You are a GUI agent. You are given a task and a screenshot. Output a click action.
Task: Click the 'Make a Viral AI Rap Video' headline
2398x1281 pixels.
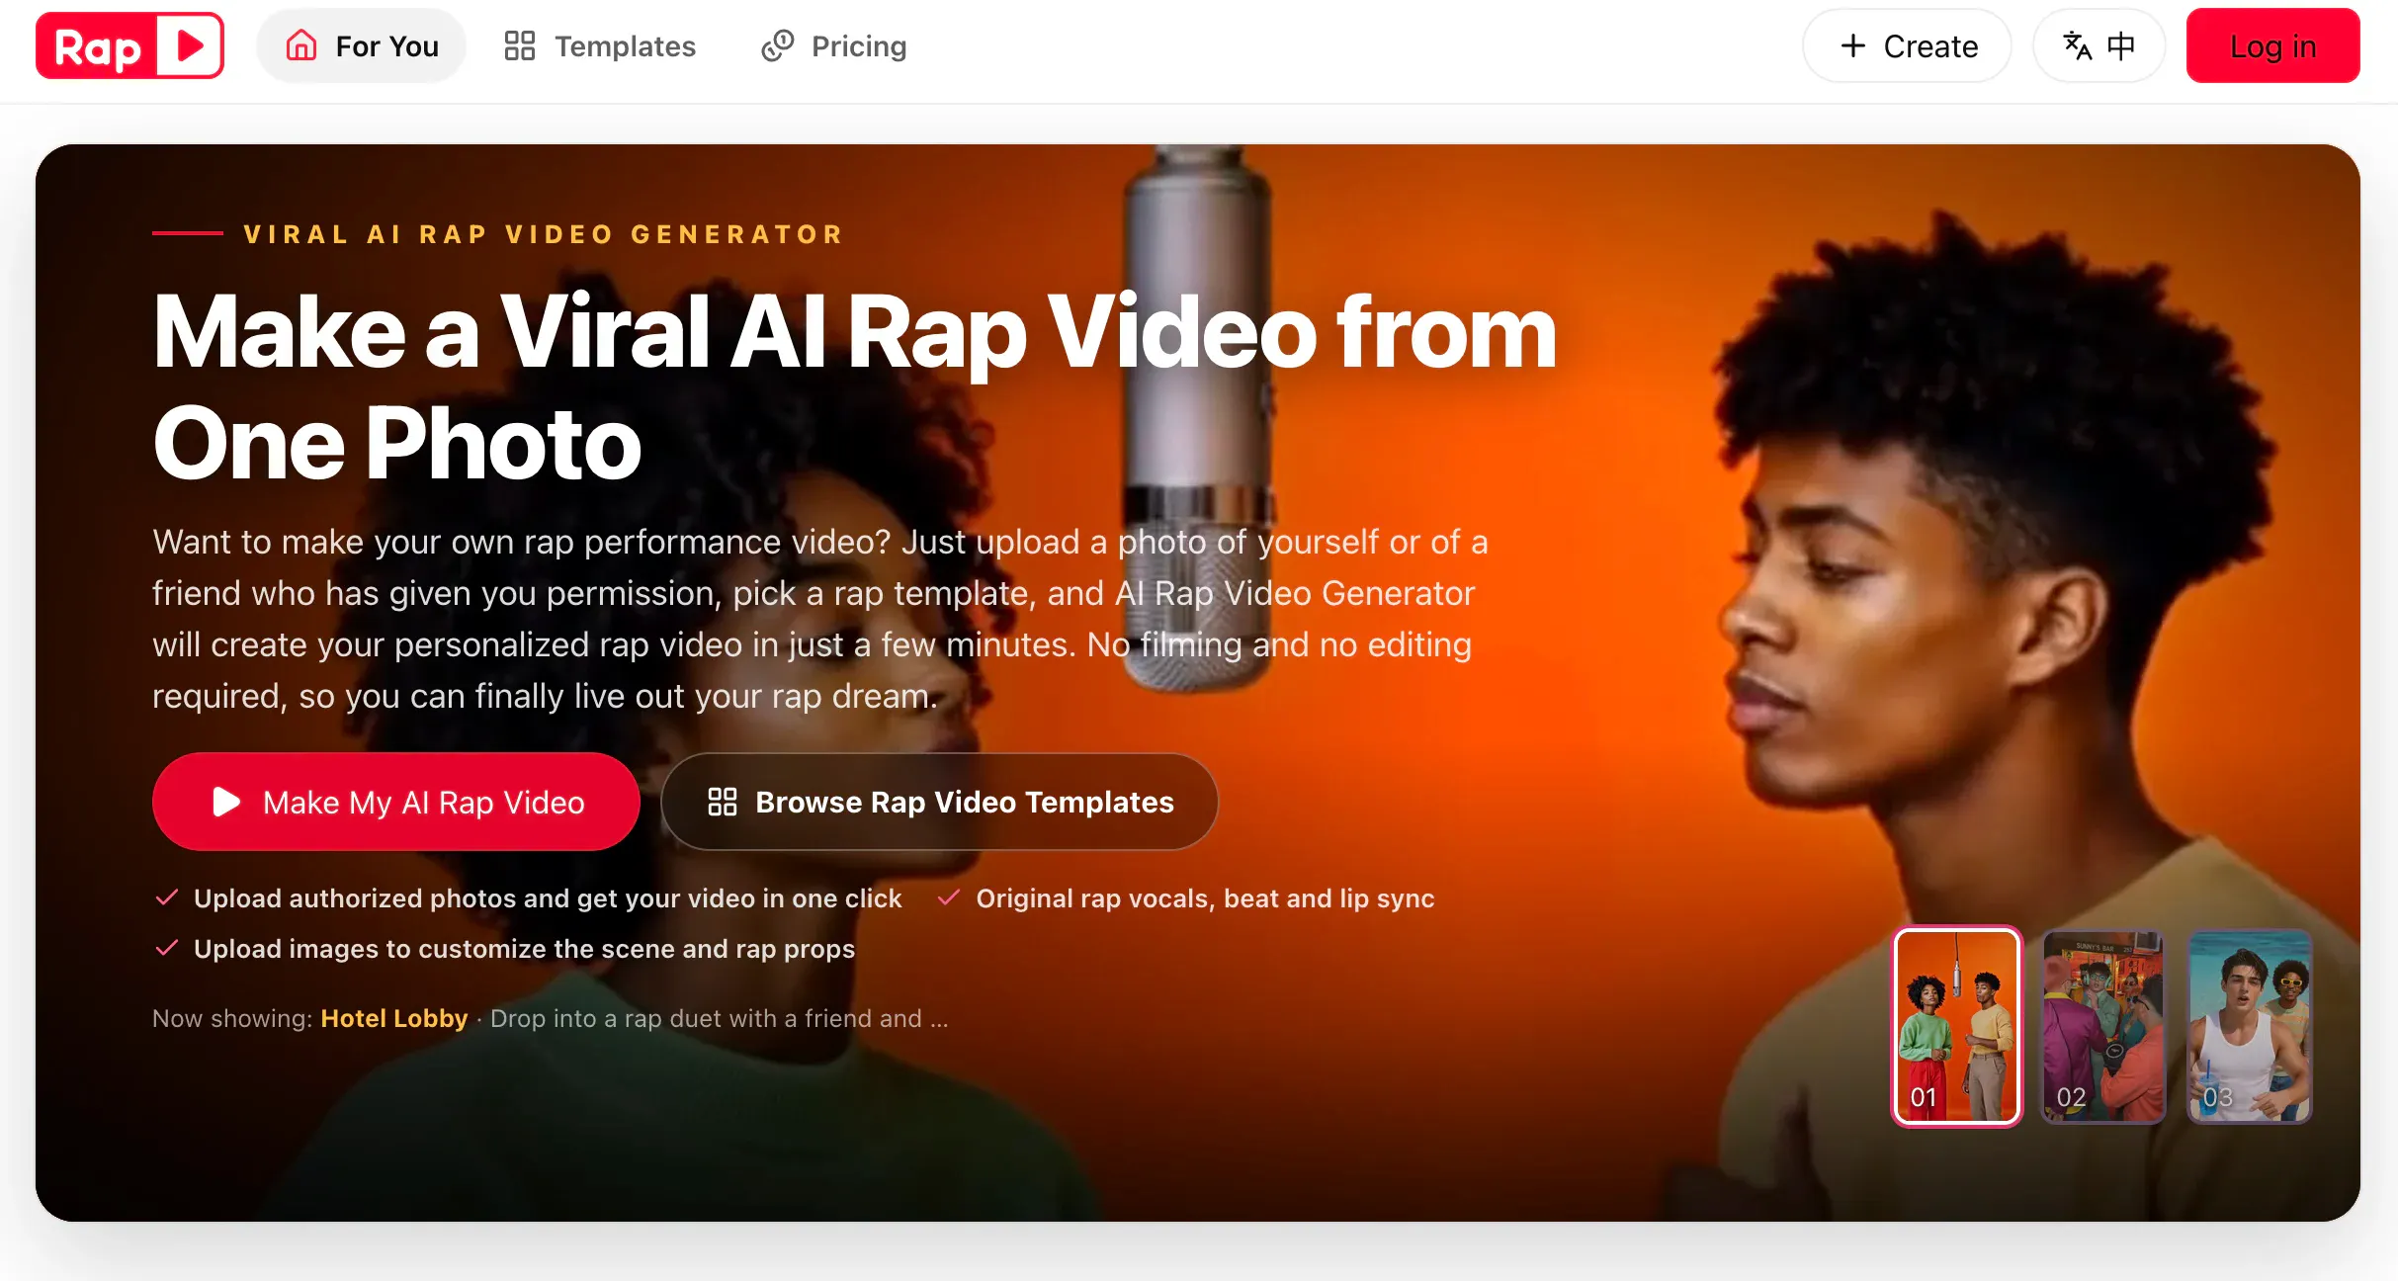pyautogui.click(x=855, y=387)
